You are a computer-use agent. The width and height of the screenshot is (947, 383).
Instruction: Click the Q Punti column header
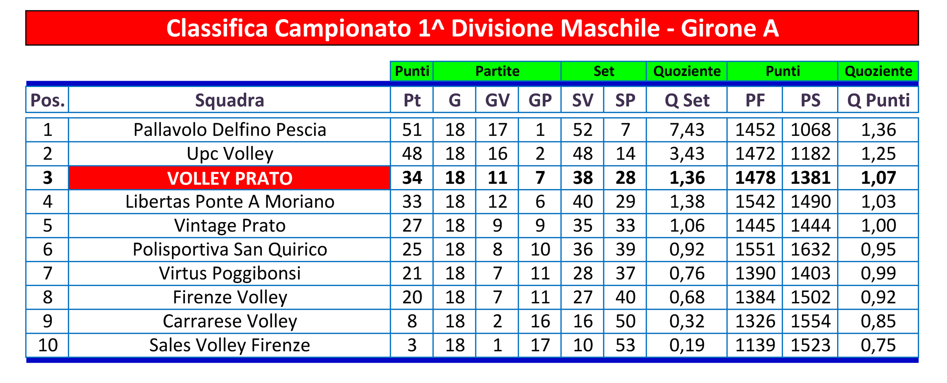pyautogui.click(x=878, y=100)
